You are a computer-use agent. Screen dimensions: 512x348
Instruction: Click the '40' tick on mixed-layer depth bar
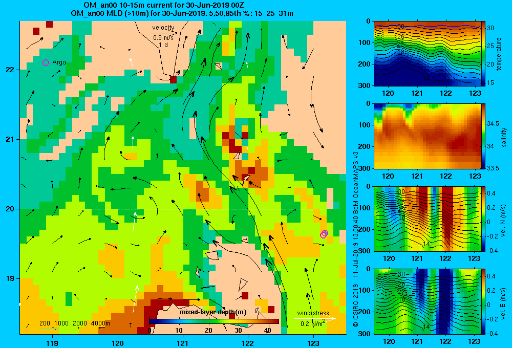coord(268,331)
